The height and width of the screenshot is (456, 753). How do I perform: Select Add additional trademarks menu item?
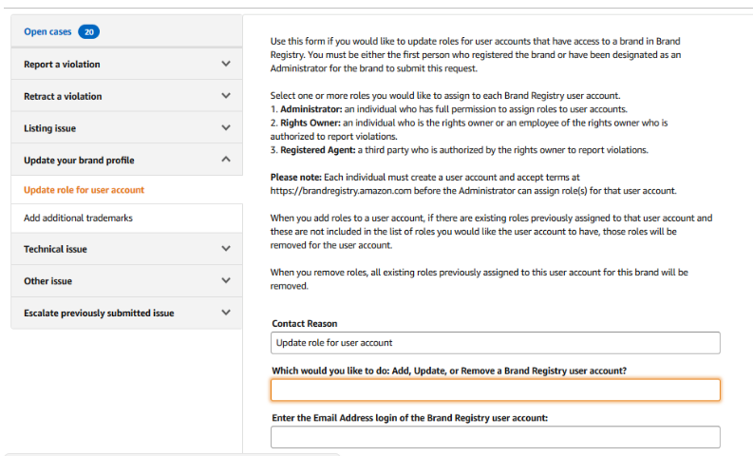78,218
